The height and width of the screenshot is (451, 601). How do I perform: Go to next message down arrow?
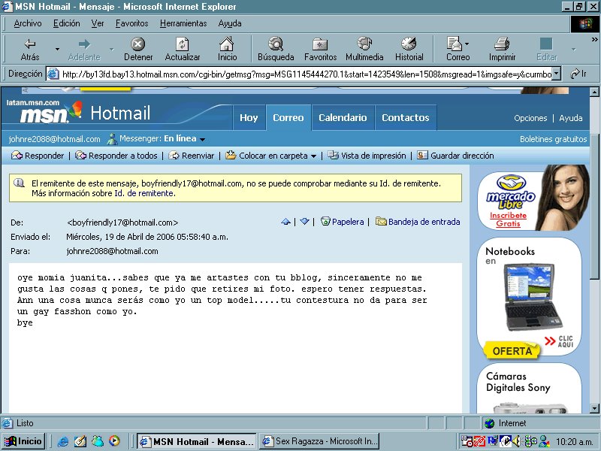(x=304, y=222)
